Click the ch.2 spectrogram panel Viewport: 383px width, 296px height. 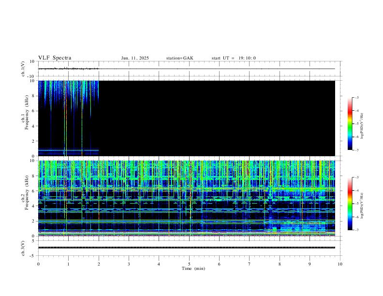click(x=187, y=198)
